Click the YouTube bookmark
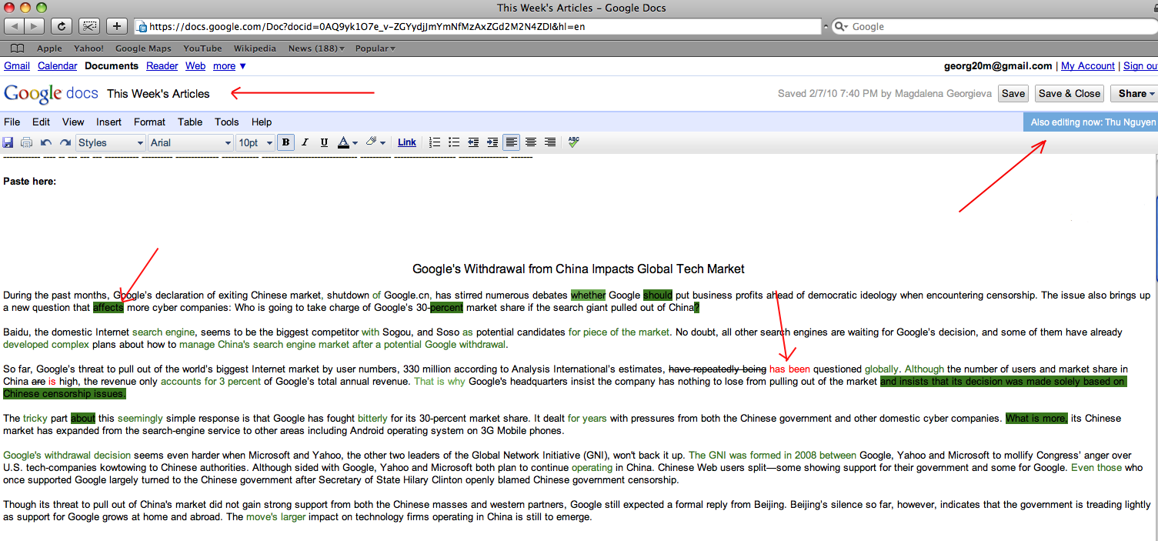The width and height of the screenshot is (1158, 541). tap(202, 48)
